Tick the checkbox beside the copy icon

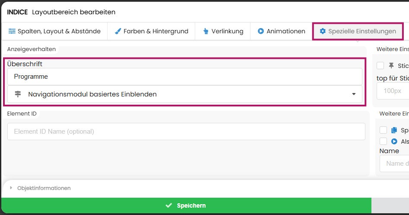[x=383, y=130]
